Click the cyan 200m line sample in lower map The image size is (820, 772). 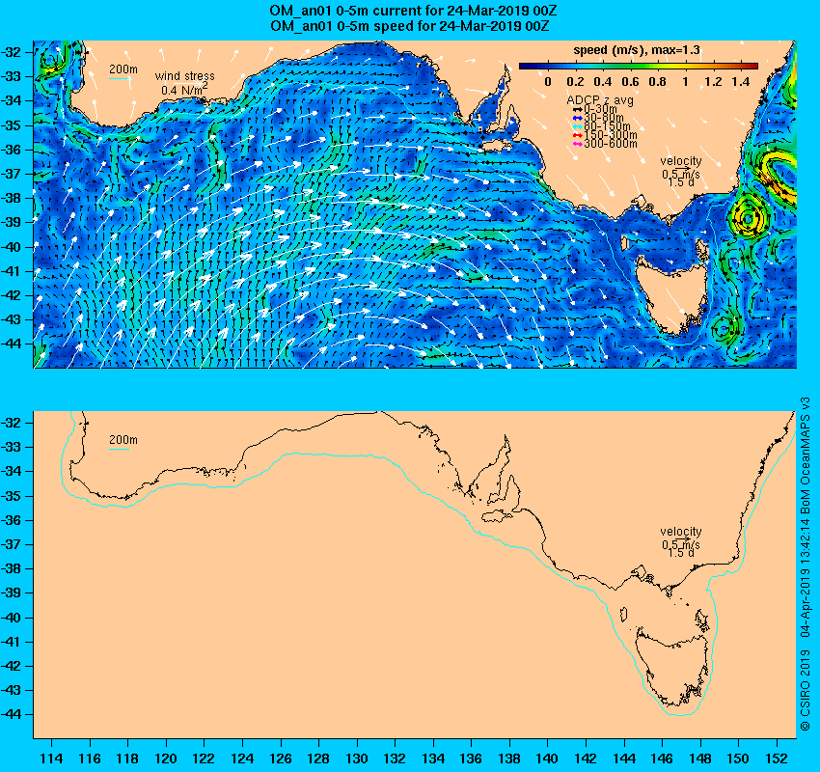pos(120,450)
